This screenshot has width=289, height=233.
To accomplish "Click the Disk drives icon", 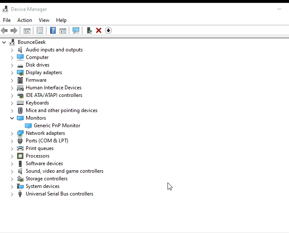I will coord(20,65).
